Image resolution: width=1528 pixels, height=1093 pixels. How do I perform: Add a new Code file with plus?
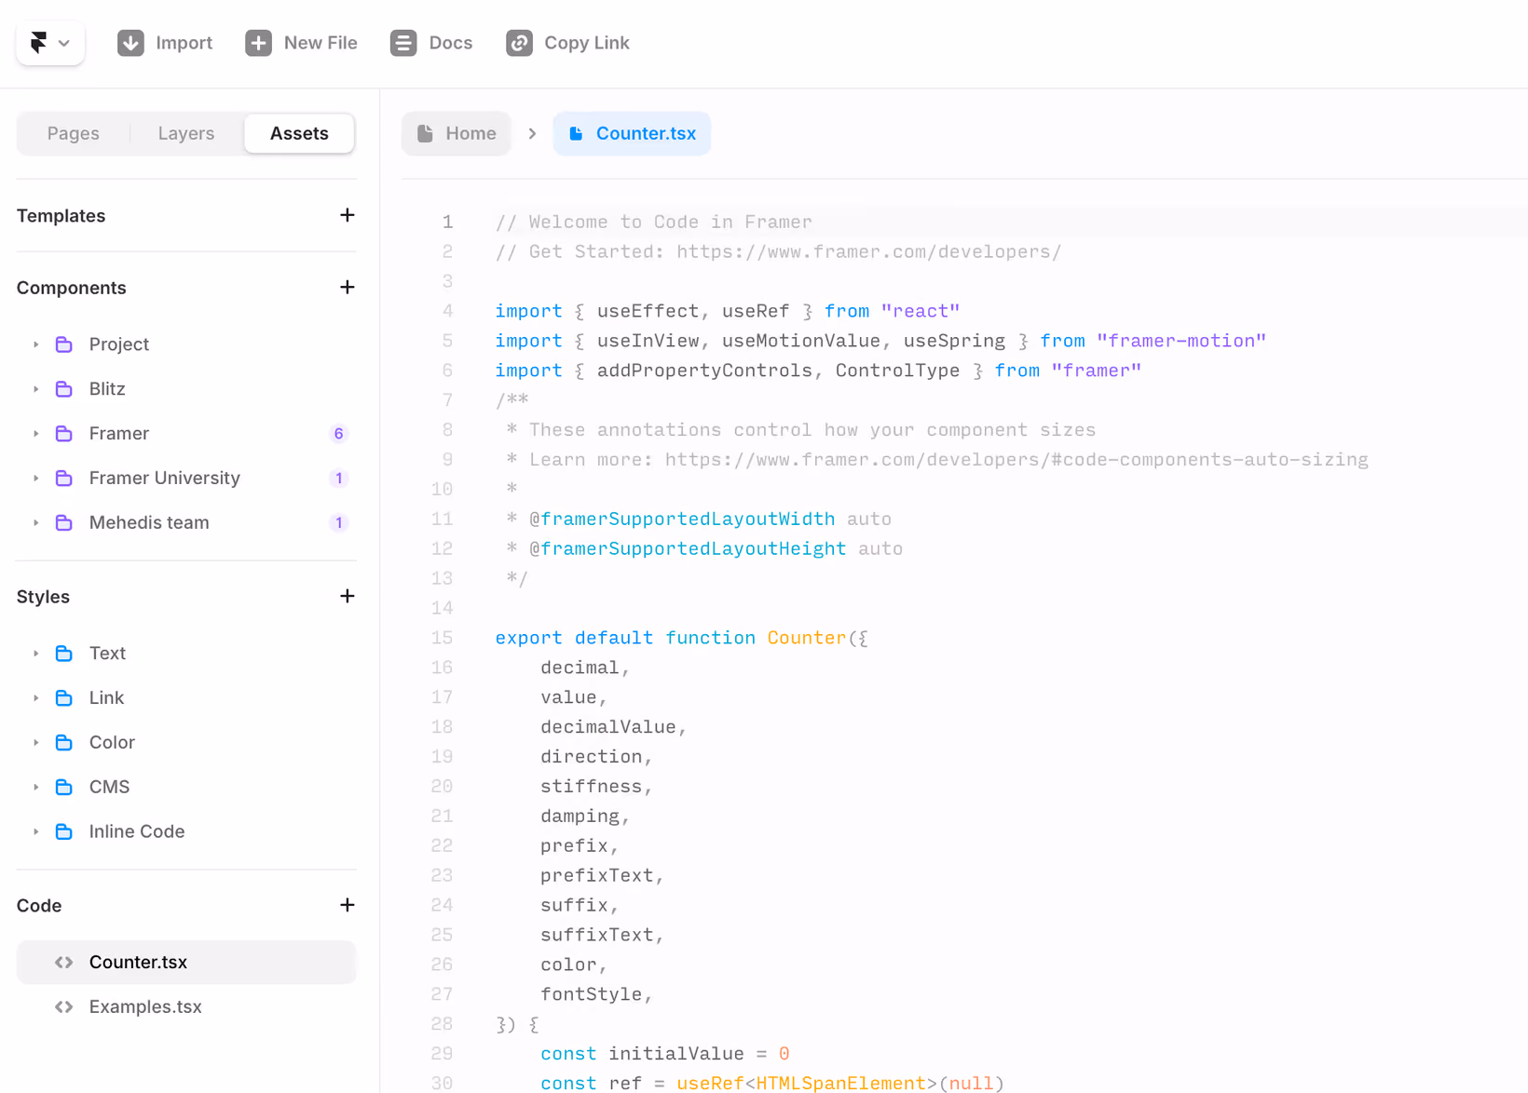(348, 905)
